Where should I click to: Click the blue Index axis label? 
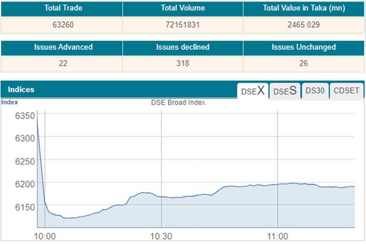tap(9, 102)
